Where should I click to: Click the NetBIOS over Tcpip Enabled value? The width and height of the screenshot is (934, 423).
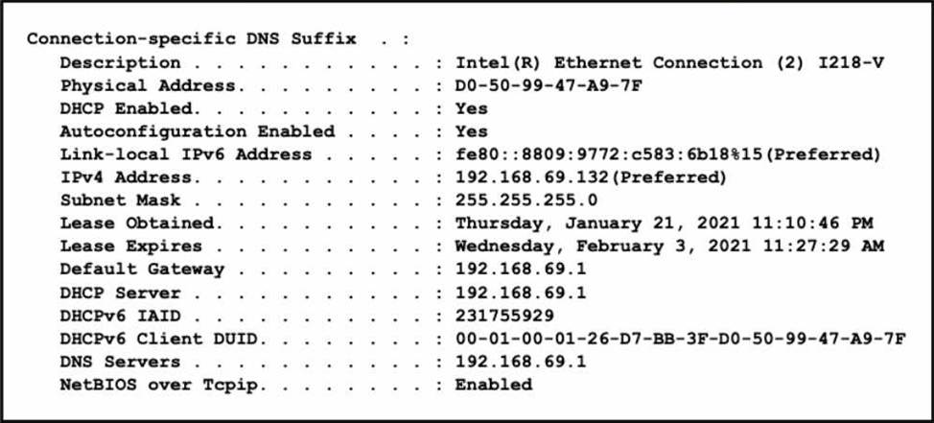[x=494, y=385]
